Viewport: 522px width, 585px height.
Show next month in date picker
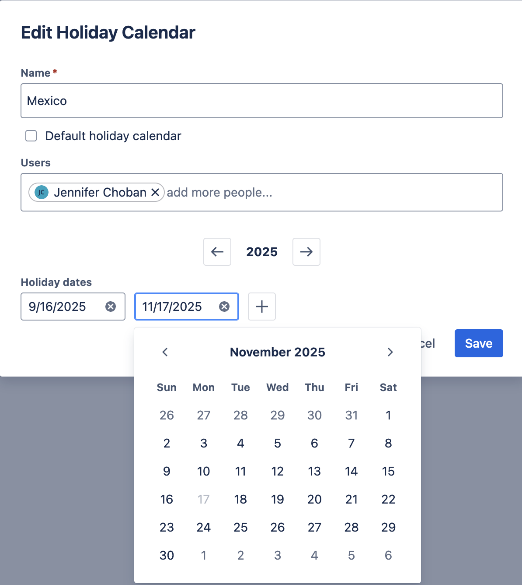click(x=390, y=352)
